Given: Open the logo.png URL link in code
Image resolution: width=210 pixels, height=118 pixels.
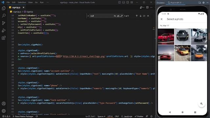Looking at the screenshot, I should pyautogui.click(x=84, y=56).
